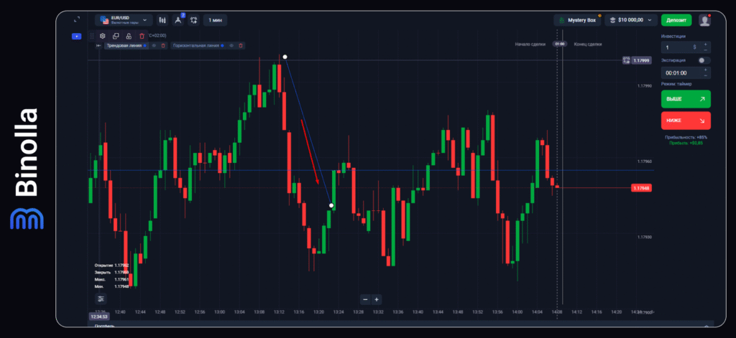Toggle the Экспирация switch
Viewport: 736px width, 338px height.
tap(704, 60)
